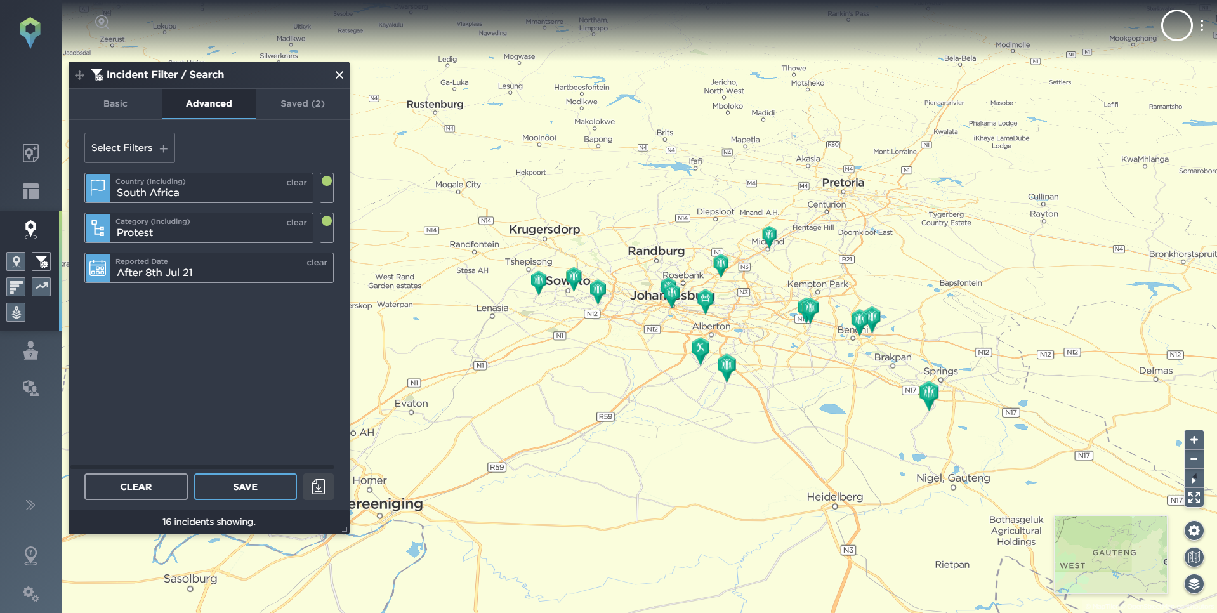The height and width of the screenshot is (613, 1217).
Task: Open the three-dot menu at top right
Action: point(1202,26)
